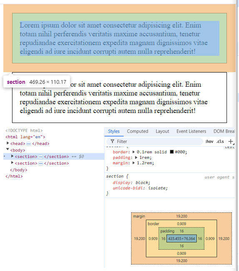Open the Computed tab

pyautogui.click(x=137, y=131)
